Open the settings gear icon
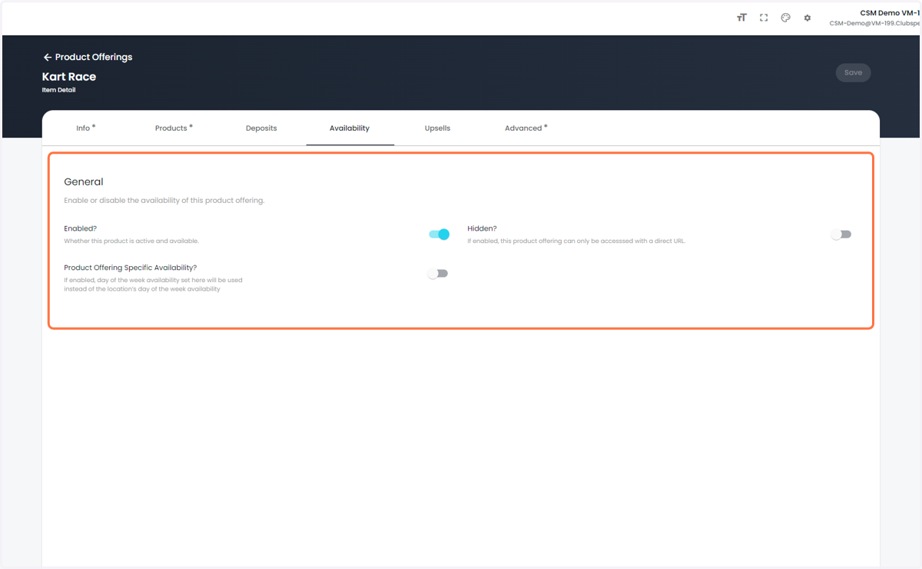 point(808,18)
